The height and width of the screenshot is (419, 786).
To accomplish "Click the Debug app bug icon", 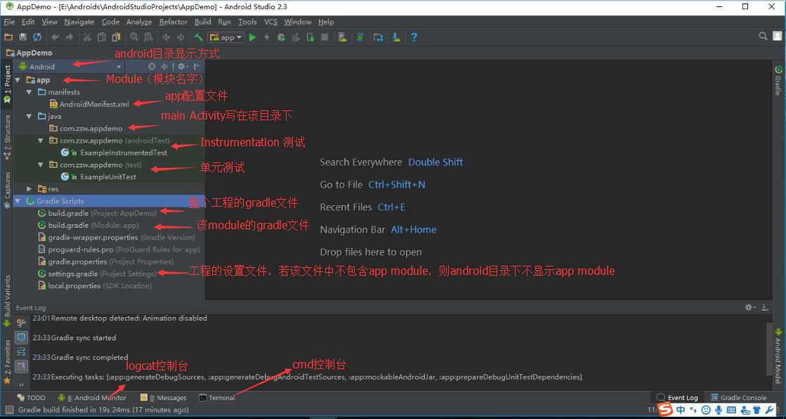I will pos(281,37).
